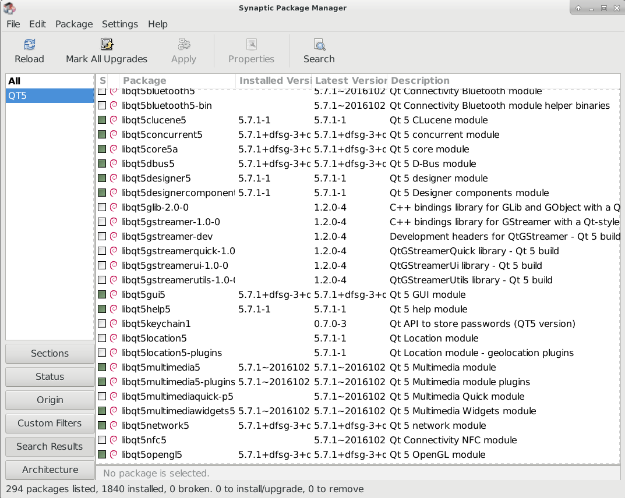Click Debian swirl icon for libqt5bluetooth5-bin

point(114,105)
